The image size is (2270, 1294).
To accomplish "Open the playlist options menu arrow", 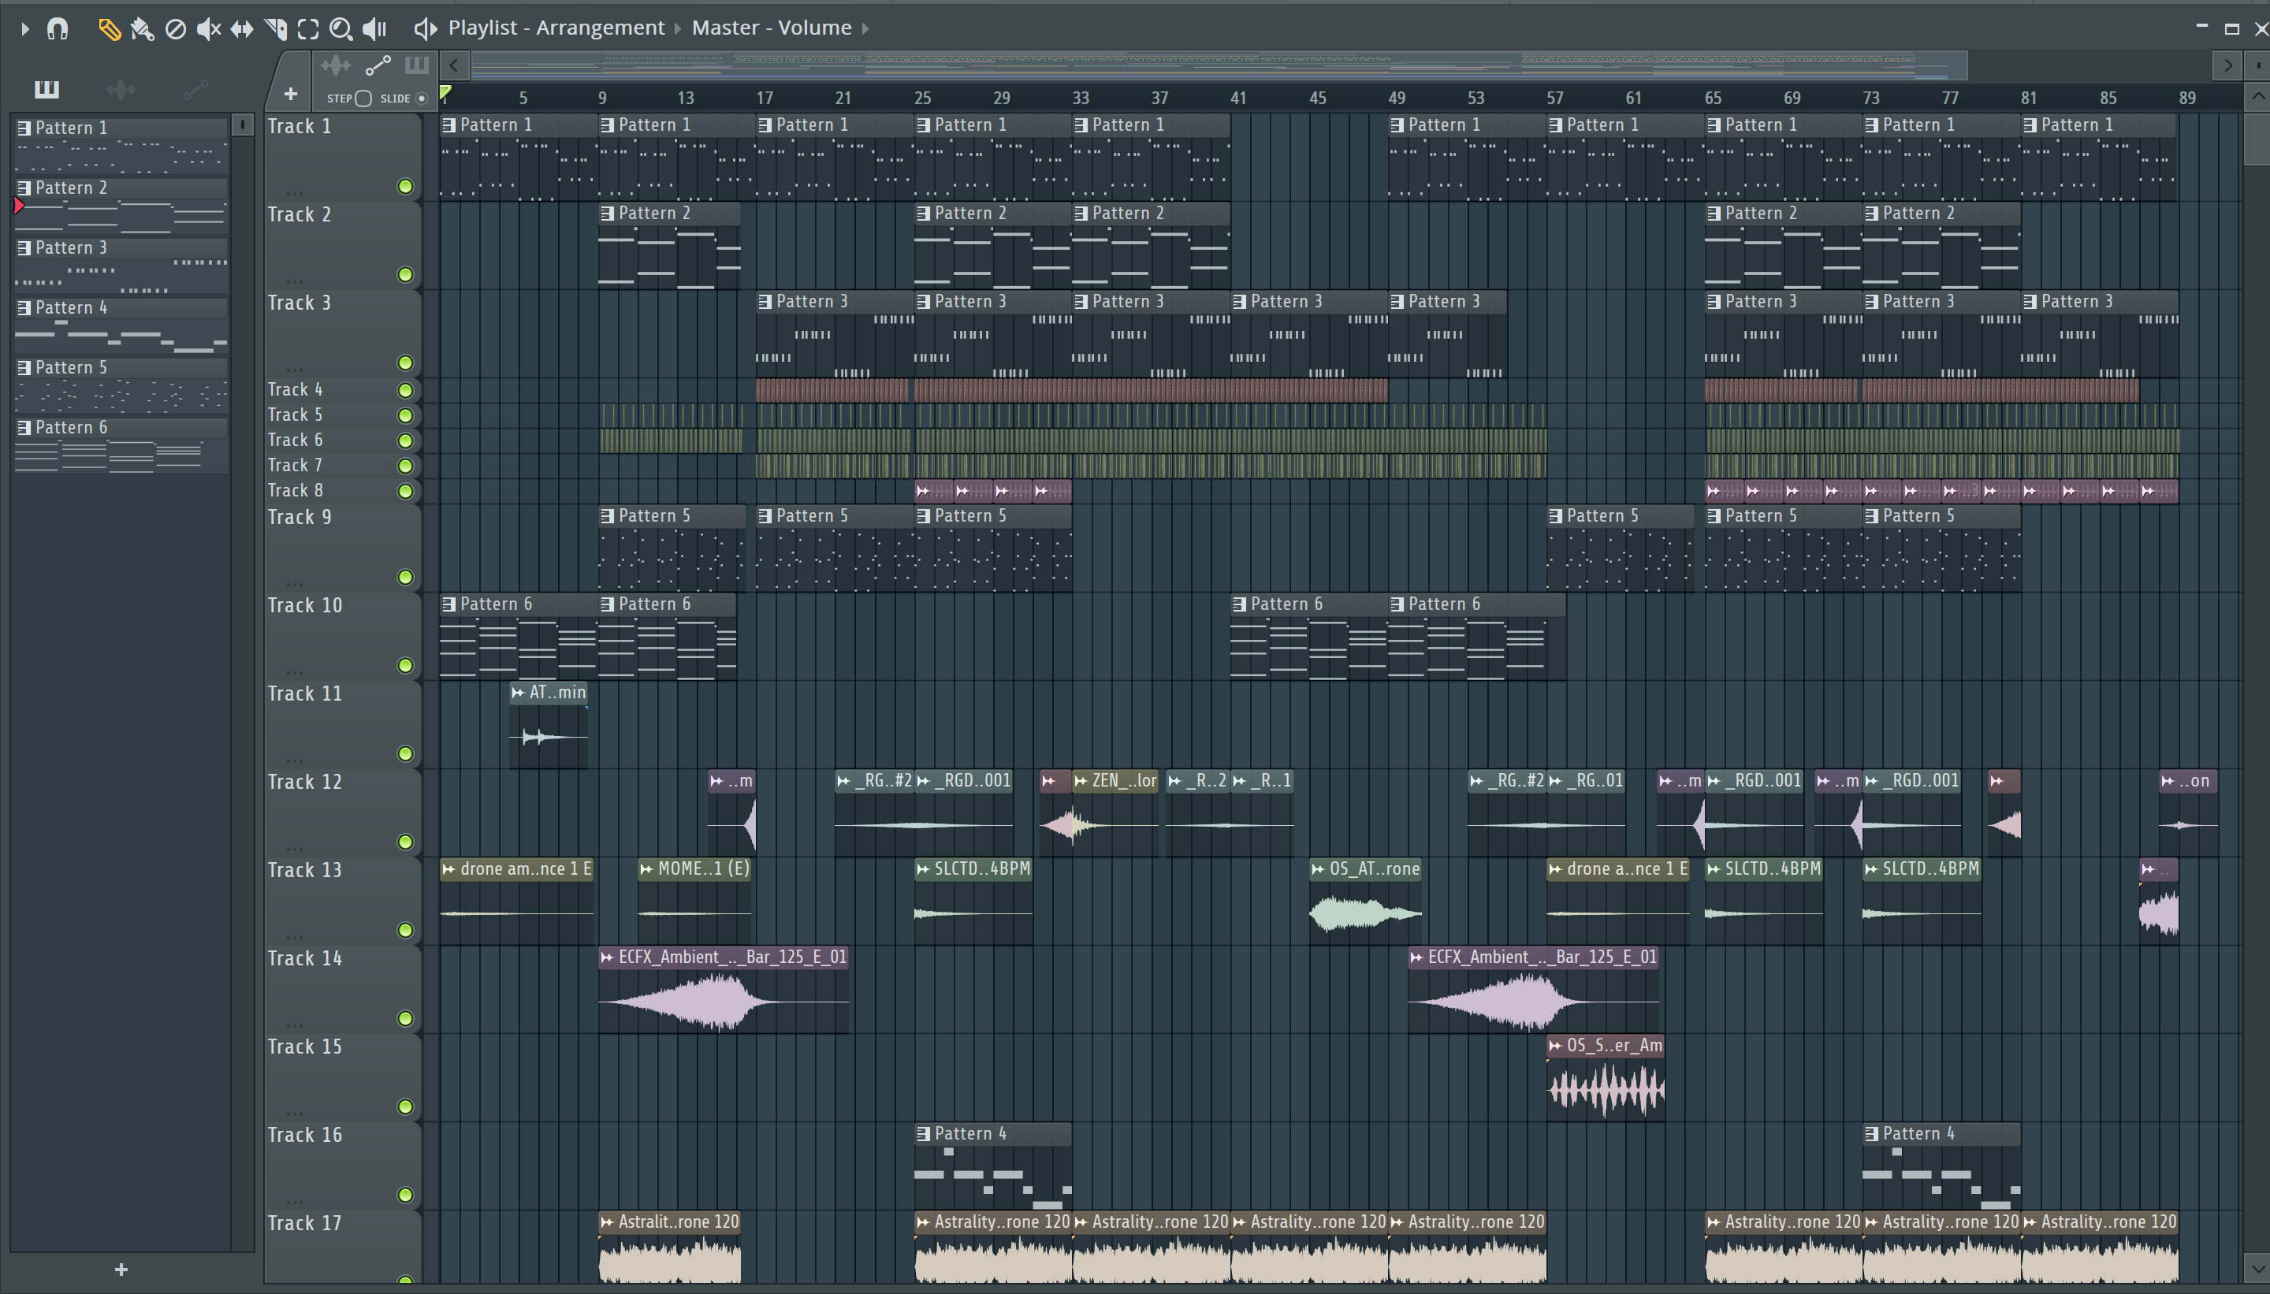I will 25,28.
